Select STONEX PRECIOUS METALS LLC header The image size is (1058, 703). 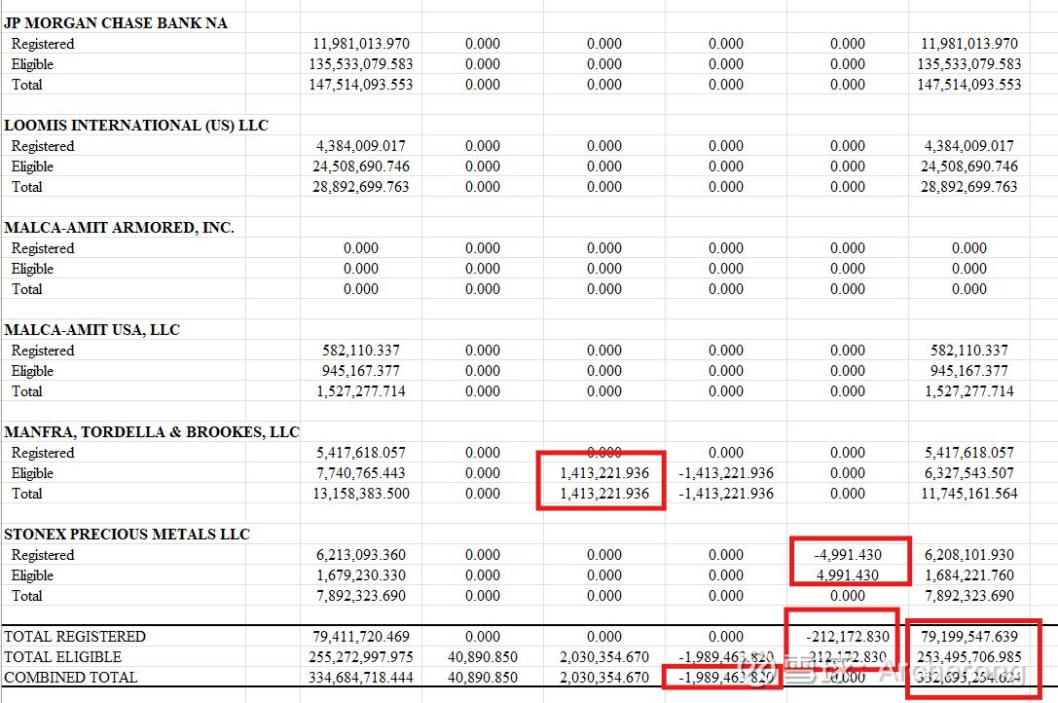127,535
